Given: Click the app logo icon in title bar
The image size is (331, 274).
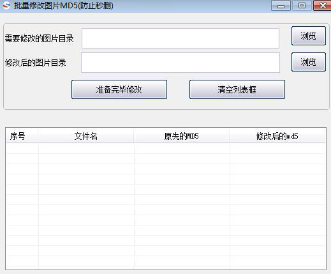Looking at the screenshot, I should click(6, 5).
